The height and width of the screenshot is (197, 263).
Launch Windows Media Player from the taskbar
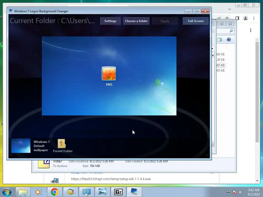coord(38,192)
